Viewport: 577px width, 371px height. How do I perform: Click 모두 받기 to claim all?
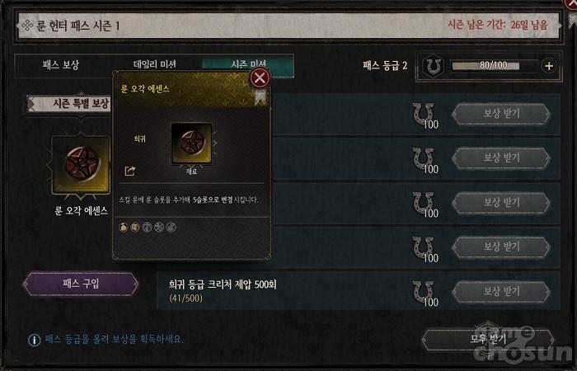coord(488,339)
